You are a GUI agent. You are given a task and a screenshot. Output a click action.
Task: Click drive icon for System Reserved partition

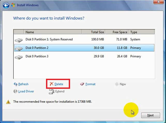[x=18, y=40]
